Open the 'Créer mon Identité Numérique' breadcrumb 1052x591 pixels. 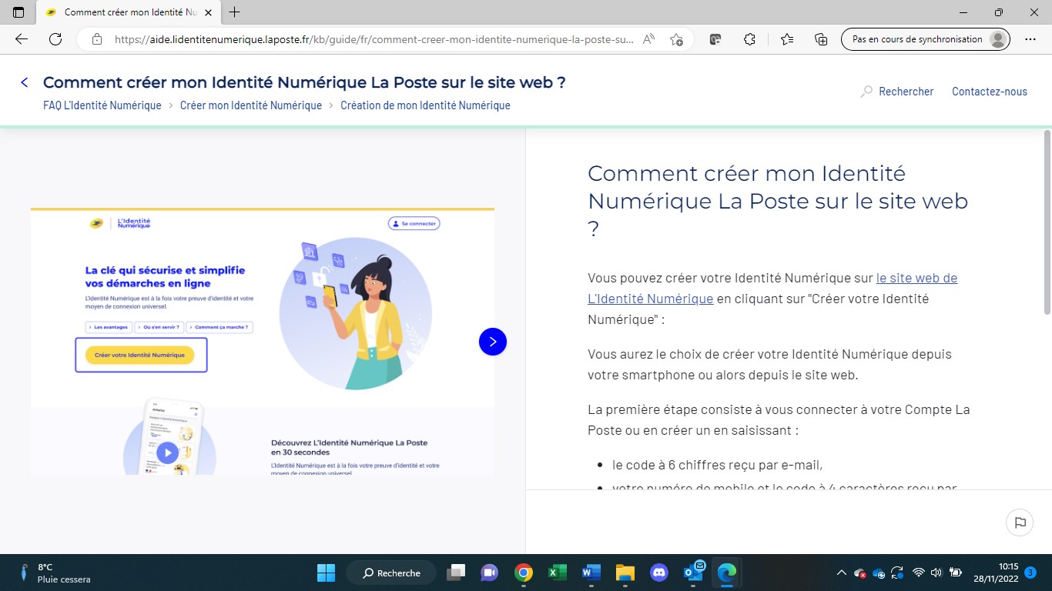coord(251,105)
